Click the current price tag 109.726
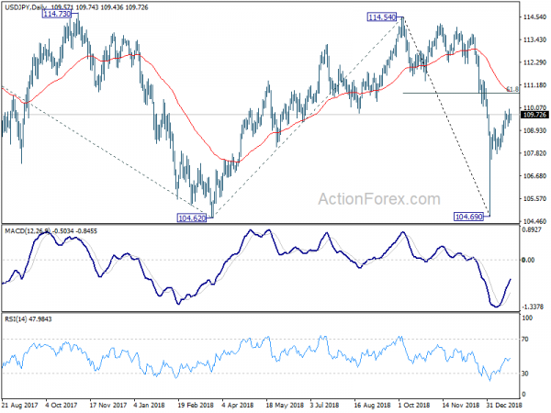Screen dimensions: 551x413 [x=534, y=115]
